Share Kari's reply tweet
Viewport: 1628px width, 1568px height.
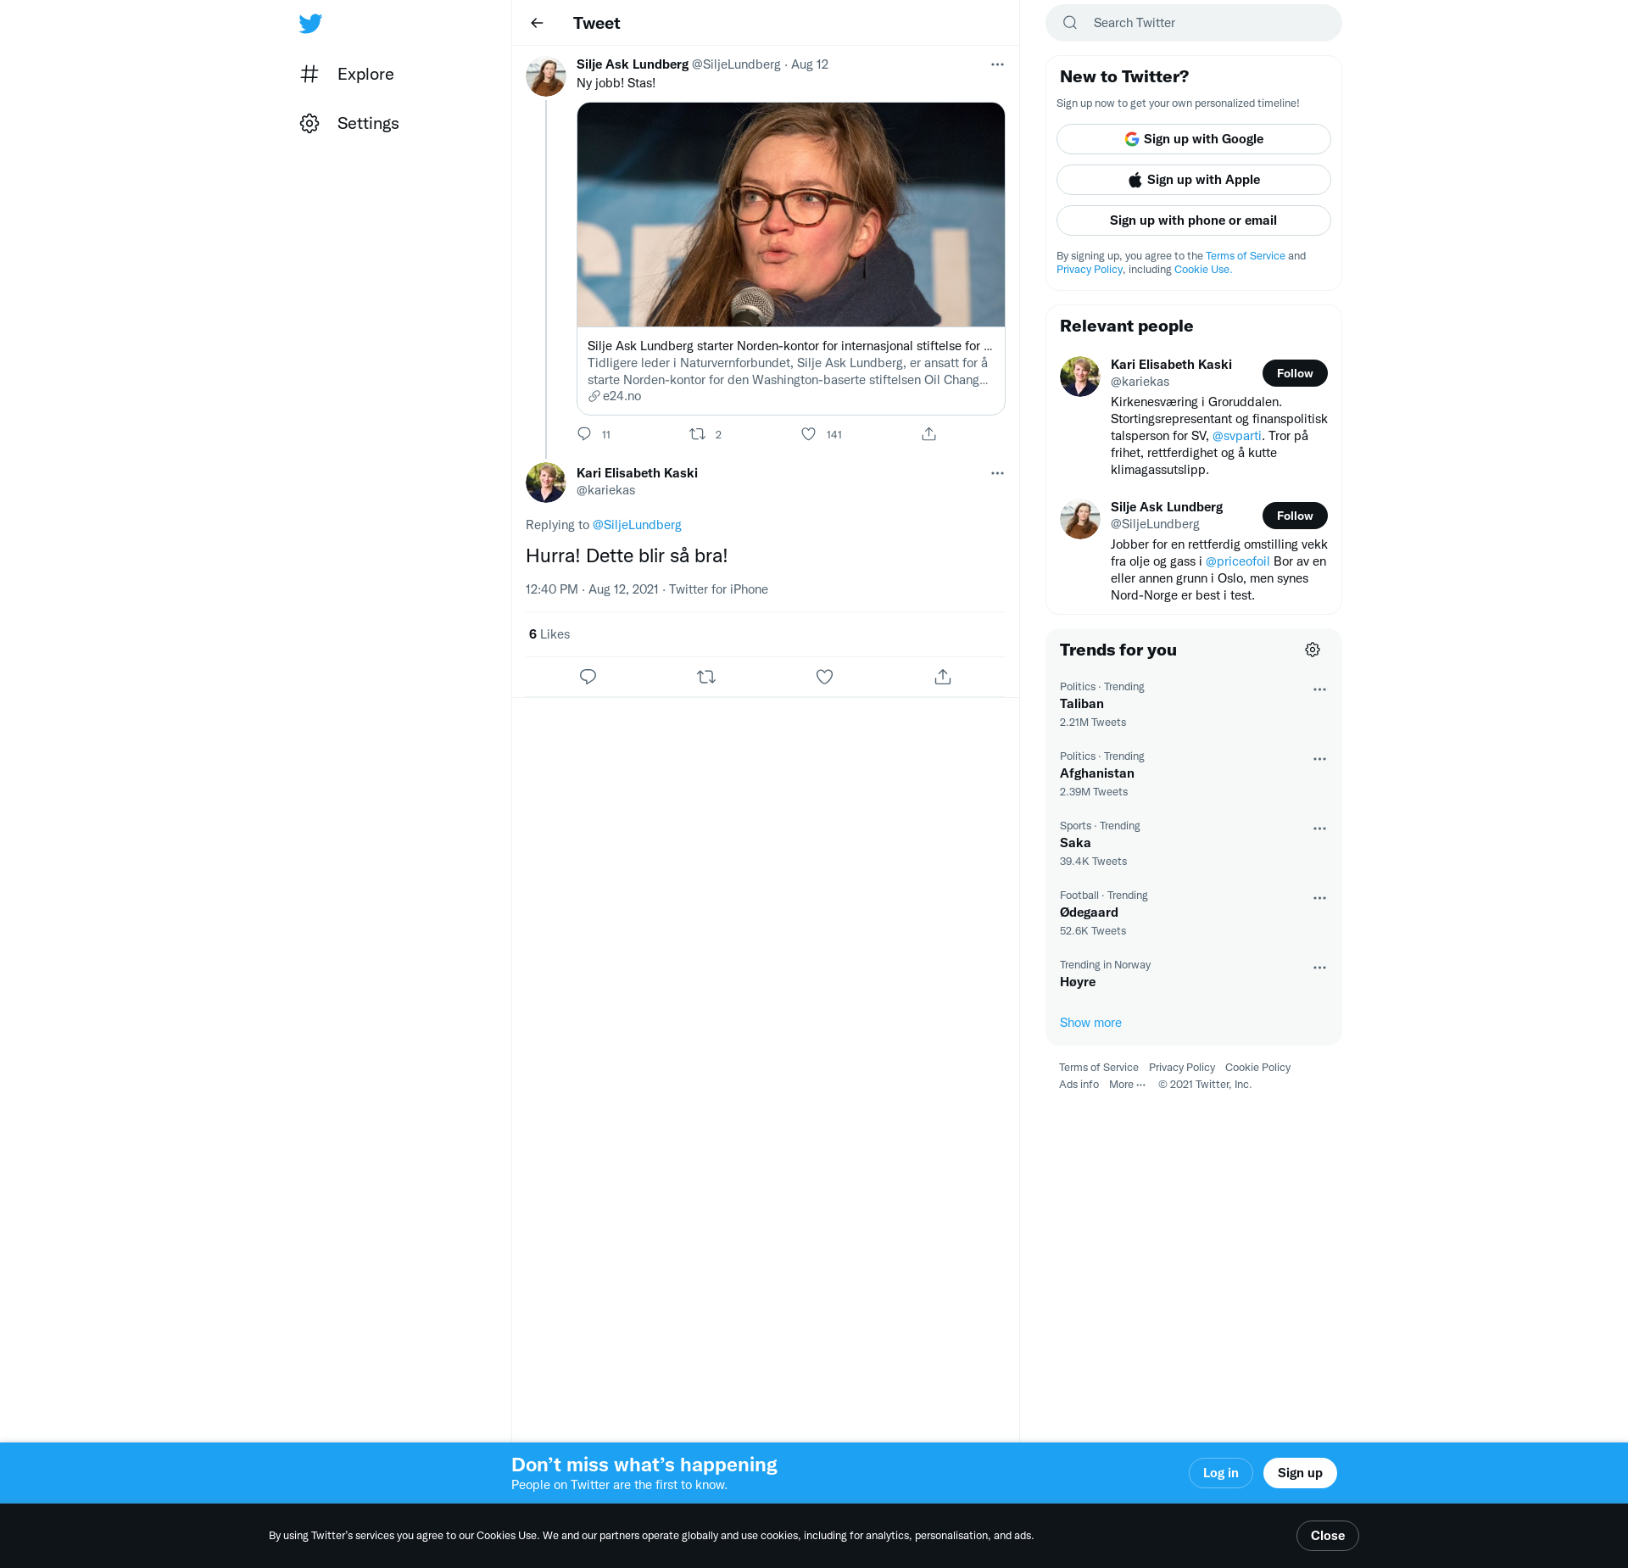click(943, 677)
